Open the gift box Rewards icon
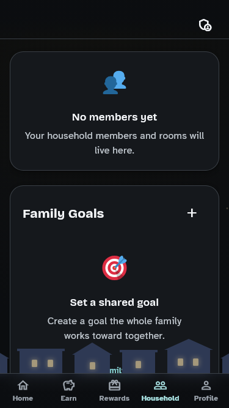 (114, 385)
